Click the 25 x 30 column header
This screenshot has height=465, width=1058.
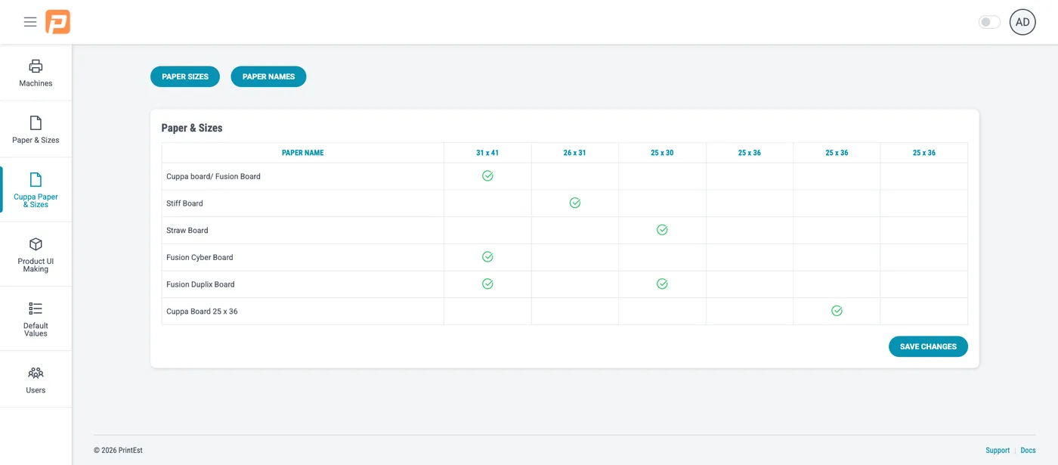(x=662, y=153)
